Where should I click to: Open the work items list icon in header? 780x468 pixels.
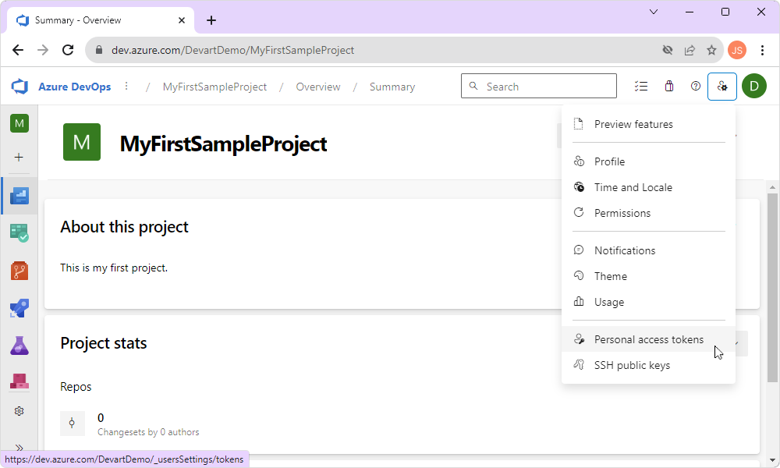640,87
